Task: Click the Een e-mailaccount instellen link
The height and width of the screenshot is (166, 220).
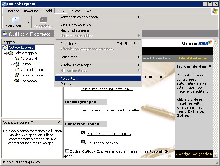Action: pyautogui.click(x=107, y=89)
